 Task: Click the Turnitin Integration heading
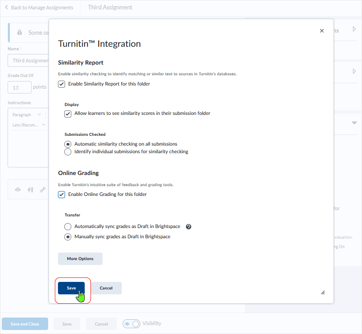click(99, 44)
